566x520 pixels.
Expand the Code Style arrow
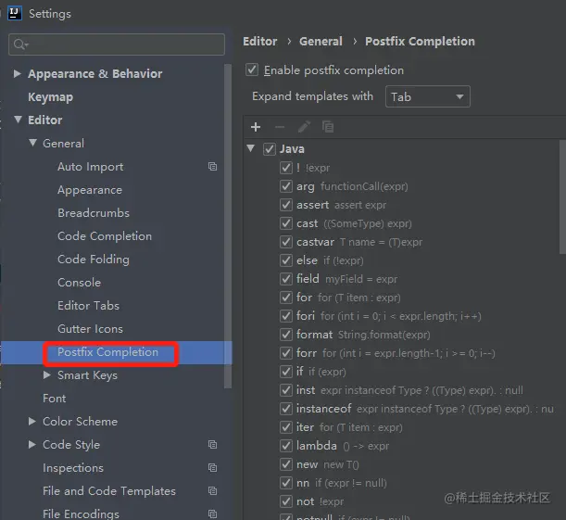pos(32,444)
